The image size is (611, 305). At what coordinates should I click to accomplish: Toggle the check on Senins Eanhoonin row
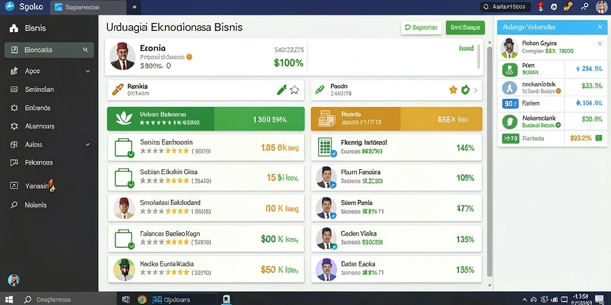click(131, 154)
